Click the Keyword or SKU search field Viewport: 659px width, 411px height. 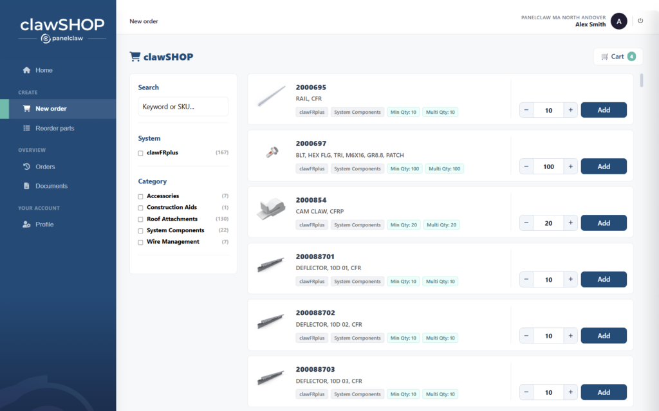coord(183,107)
